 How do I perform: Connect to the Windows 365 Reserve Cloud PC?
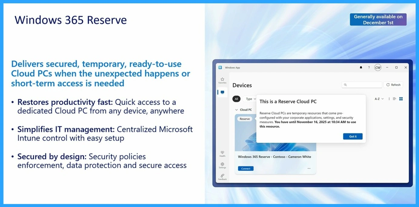point(245,168)
